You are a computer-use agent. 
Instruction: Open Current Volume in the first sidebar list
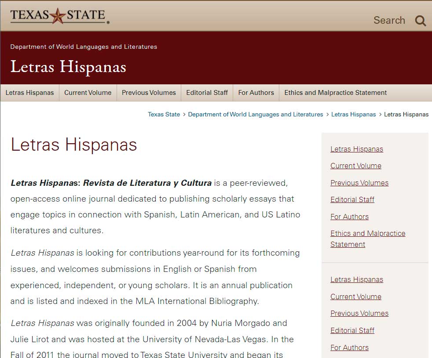356,166
